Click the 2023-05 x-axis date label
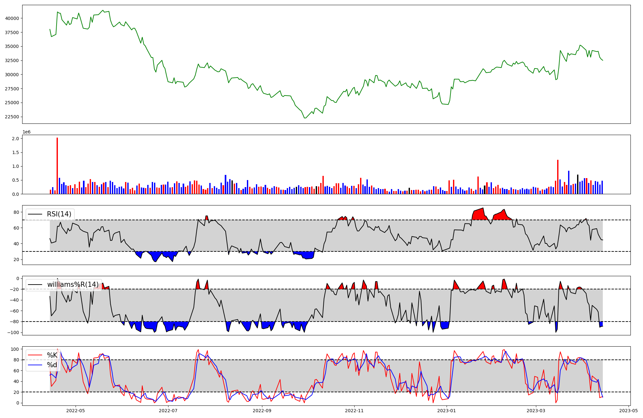Image resolution: width=643 pixels, height=418 pixels. click(x=628, y=411)
